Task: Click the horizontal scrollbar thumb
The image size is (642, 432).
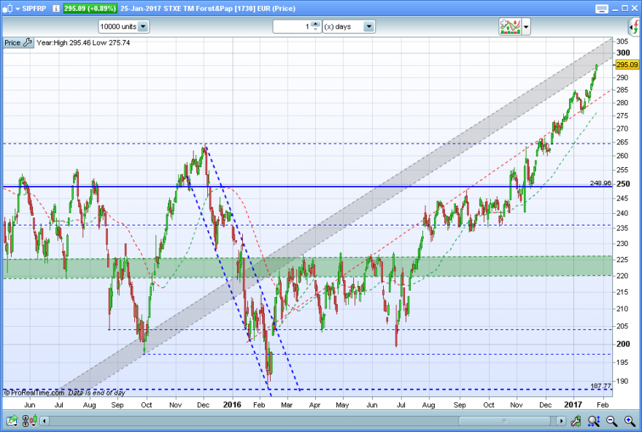Action: 504,421
